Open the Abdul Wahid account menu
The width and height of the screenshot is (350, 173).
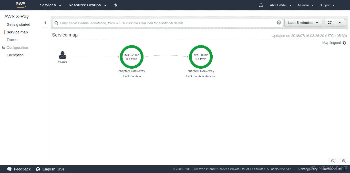pos(281,5)
